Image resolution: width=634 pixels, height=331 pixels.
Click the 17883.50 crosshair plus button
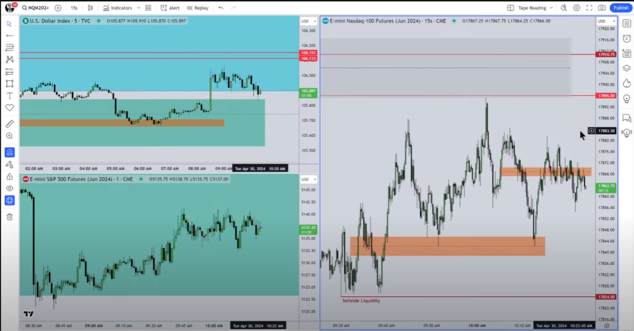coord(591,131)
